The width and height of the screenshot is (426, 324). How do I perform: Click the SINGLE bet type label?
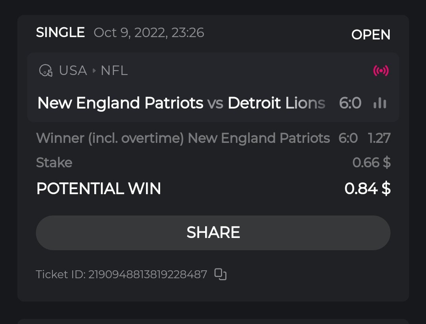[x=60, y=32]
